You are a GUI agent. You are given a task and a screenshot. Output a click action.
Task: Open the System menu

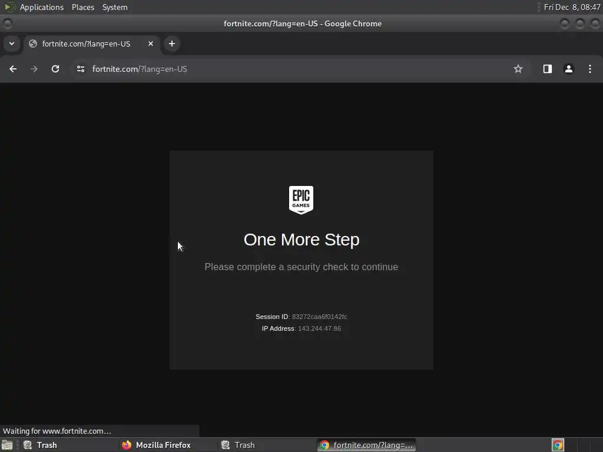pos(115,7)
